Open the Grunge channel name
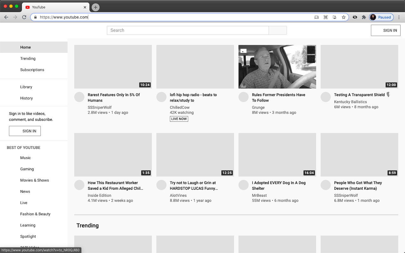Image resolution: width=405 pixels, height=253 pixels. (258, 108)
